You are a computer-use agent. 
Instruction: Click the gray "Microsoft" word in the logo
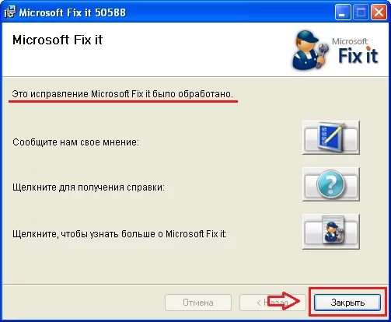[x=350, y=41]
